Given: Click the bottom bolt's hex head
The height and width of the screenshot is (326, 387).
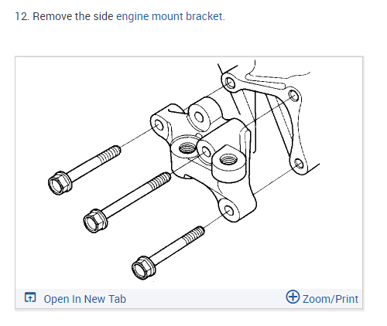Looking at the screenshot, I should coord(143,268).
